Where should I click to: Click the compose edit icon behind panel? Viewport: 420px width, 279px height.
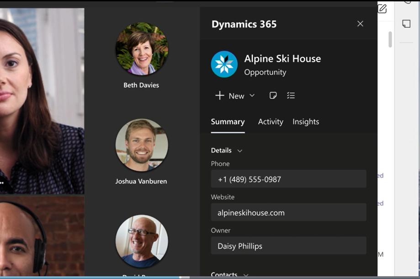point(382,9)
